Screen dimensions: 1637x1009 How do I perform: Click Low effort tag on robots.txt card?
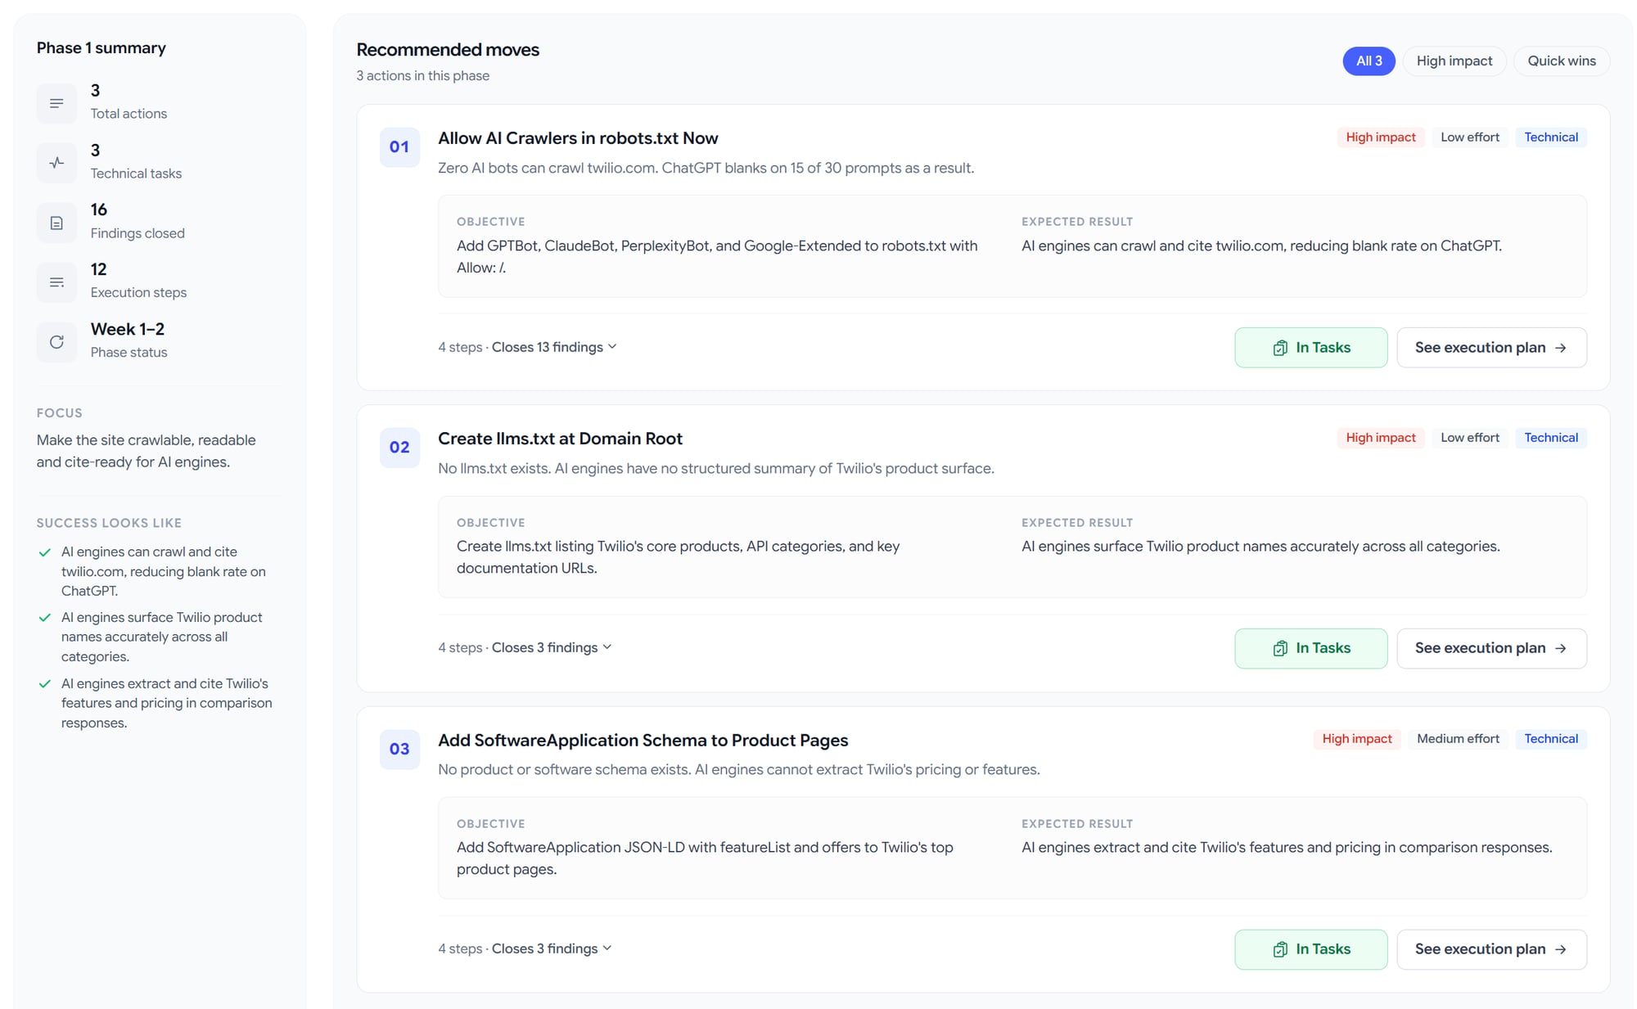(x=1470, y=137)
